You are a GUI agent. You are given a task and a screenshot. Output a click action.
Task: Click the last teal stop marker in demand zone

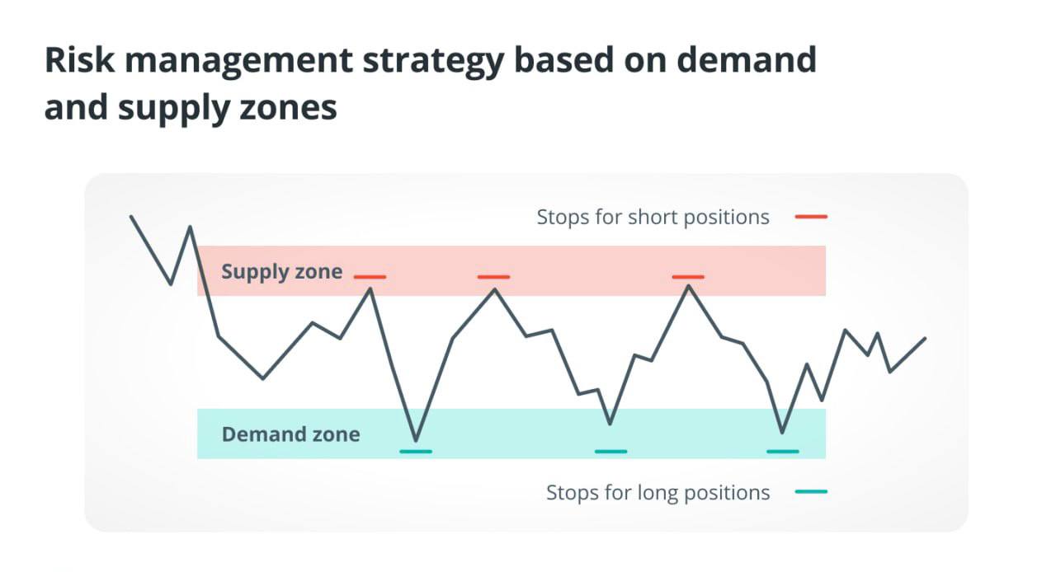click(782, 451)
